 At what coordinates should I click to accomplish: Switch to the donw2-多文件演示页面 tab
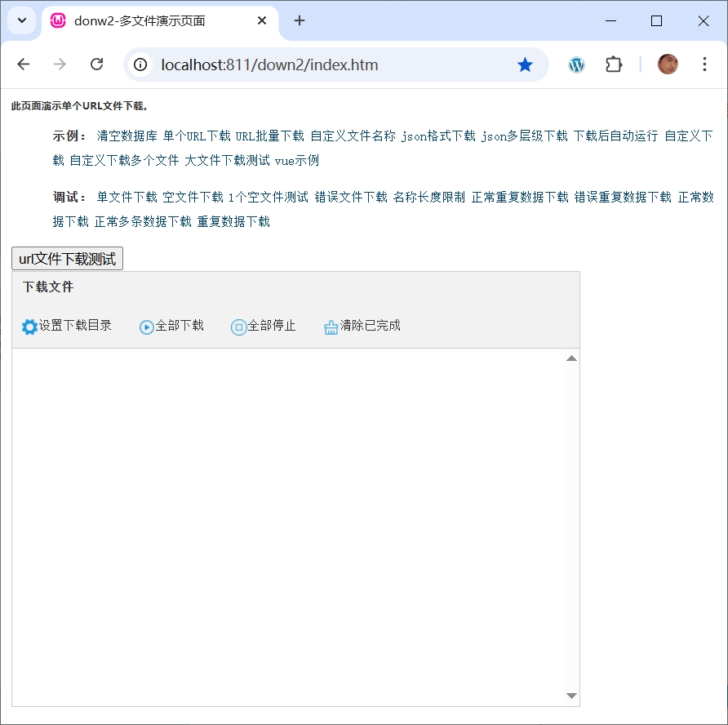tap(147, 20)
